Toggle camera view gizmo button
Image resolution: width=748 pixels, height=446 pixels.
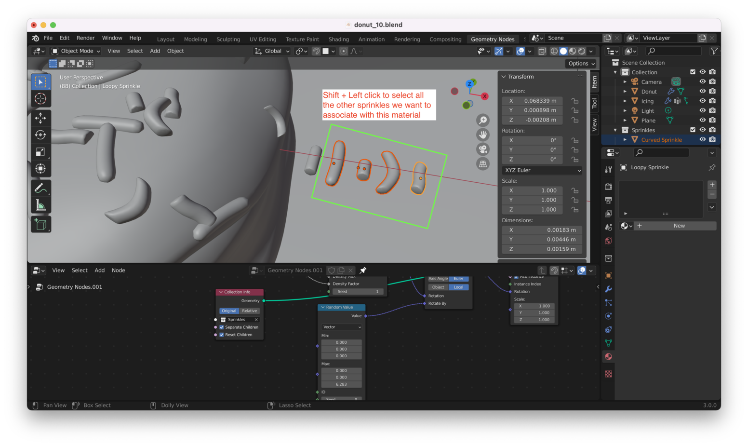pyautogui.click(x=482, y=149)
